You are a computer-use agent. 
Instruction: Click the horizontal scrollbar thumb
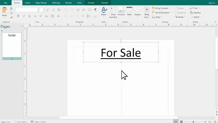119,118
